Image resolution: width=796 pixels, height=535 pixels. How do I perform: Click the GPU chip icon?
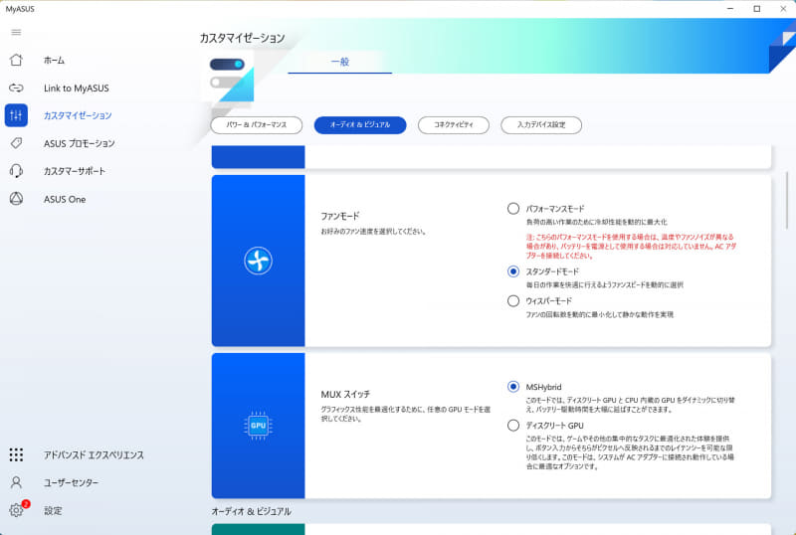coord(258,426)
